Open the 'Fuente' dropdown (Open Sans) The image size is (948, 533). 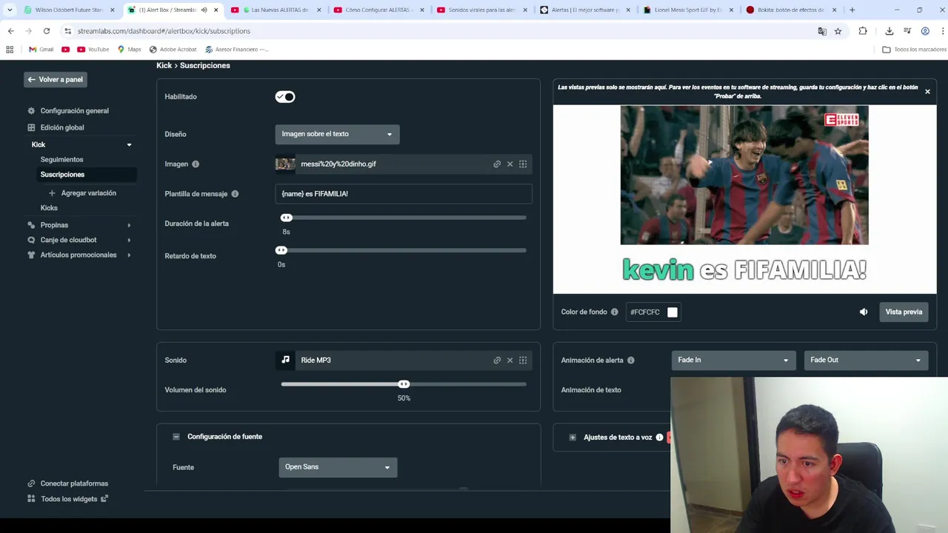(338, 467)
